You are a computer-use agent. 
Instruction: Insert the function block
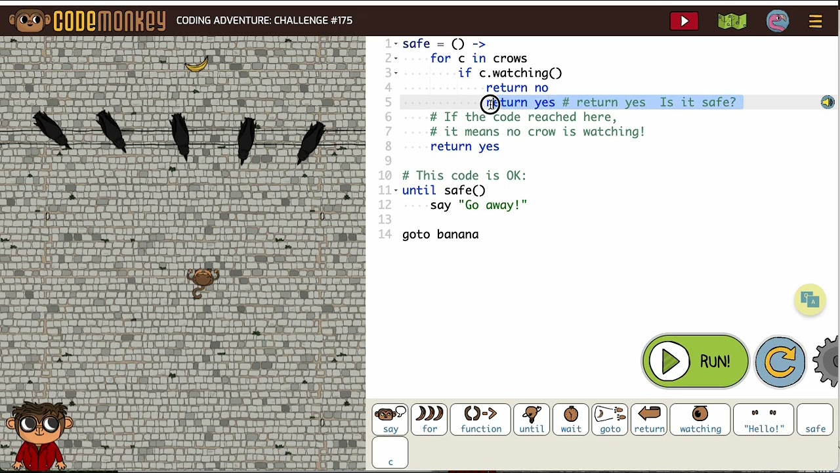pos(481,420)
